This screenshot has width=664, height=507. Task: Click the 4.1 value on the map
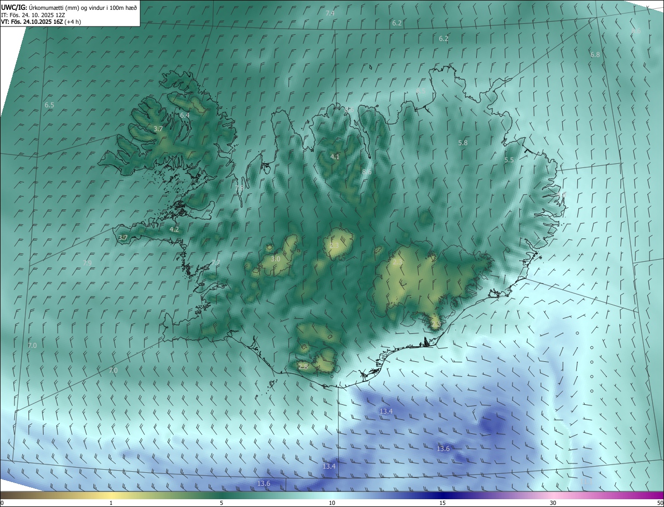tap(335, 157)
